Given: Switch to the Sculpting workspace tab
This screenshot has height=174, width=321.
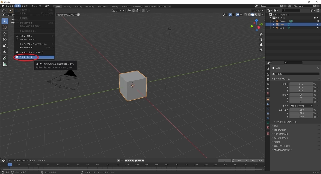Looking at the screenshot, I should click(78, 6).
